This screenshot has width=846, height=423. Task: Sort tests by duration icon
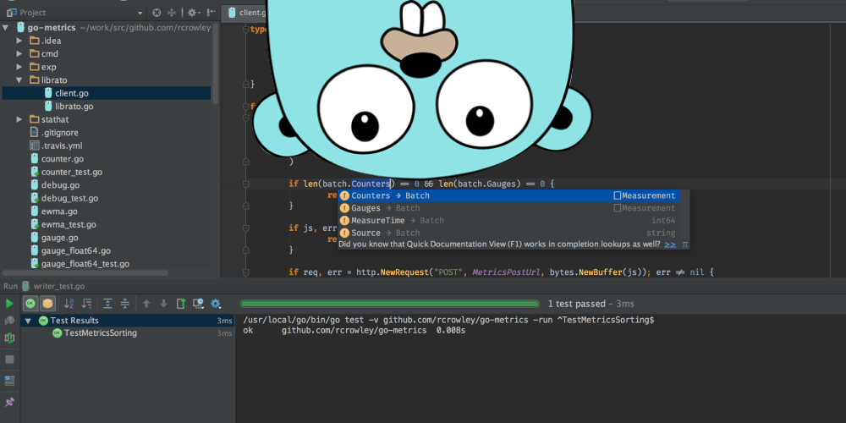pos(86,304)
